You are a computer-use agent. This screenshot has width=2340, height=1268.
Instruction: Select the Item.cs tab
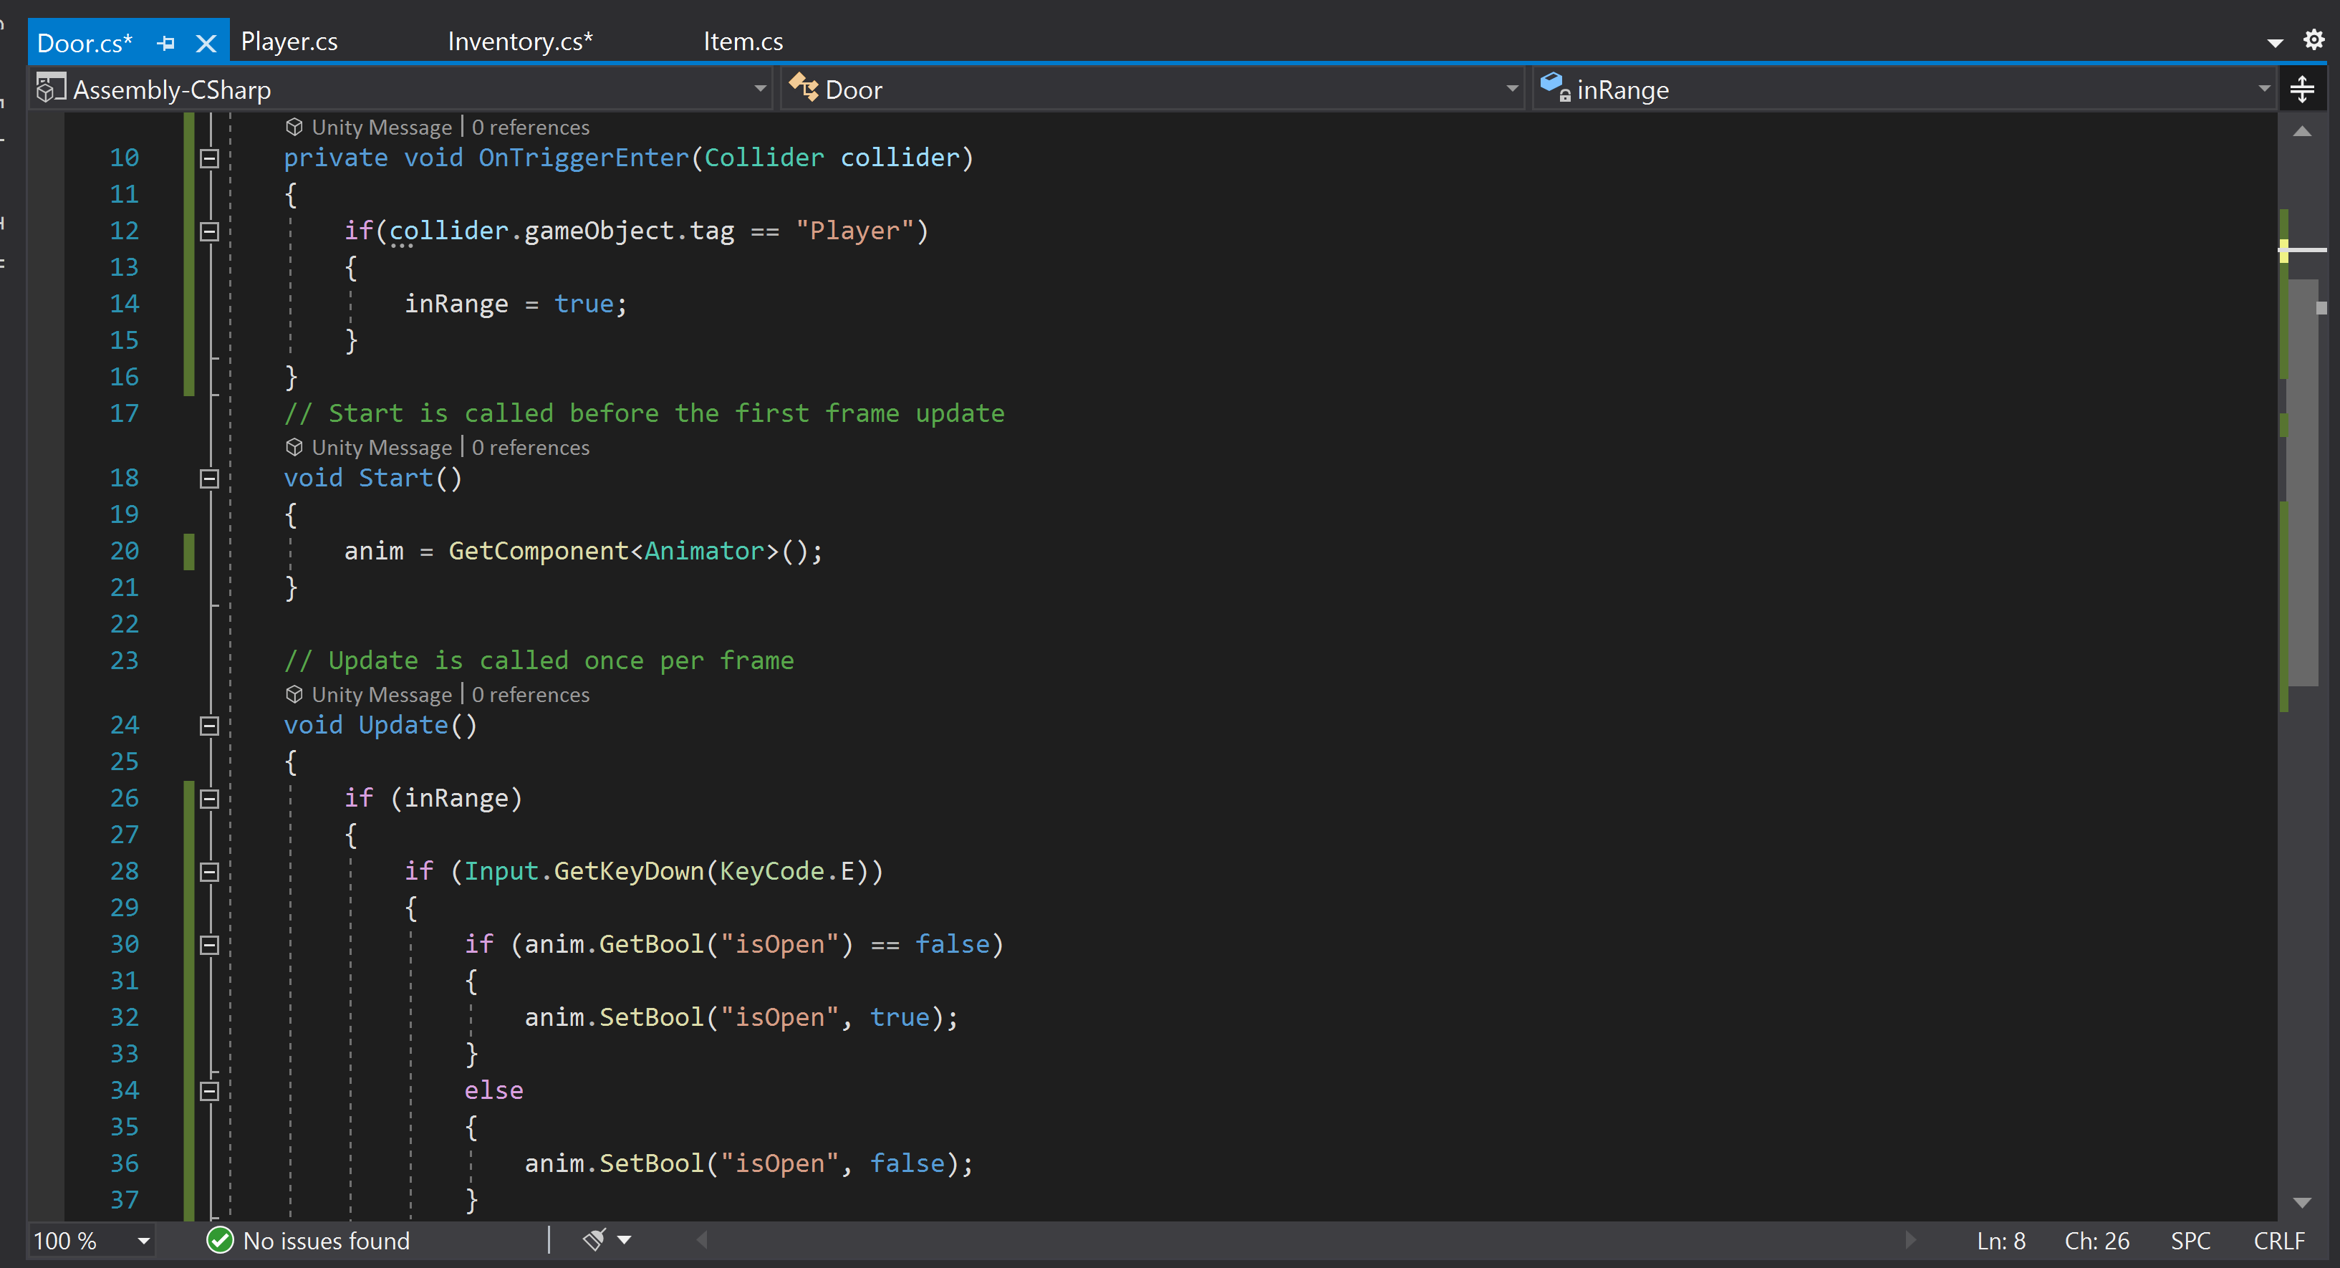(743, 42)
